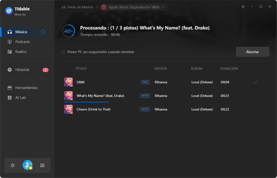Click the M4A format badge on S&M
277x178 pixels.
(145, 82)
